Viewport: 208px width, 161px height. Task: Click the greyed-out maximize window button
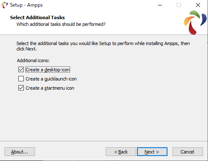point(179,5)
